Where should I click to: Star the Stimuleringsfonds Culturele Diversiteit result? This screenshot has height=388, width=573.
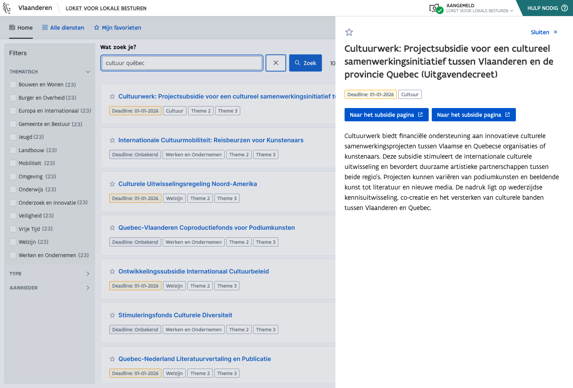coord(112,315)
